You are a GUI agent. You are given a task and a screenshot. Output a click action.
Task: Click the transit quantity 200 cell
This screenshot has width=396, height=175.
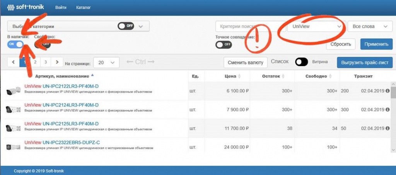point(345,91)
